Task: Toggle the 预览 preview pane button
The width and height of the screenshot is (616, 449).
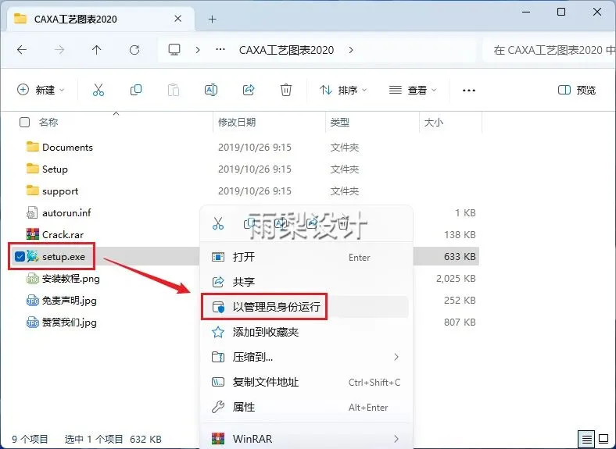Action: click(x=577, y=91)
